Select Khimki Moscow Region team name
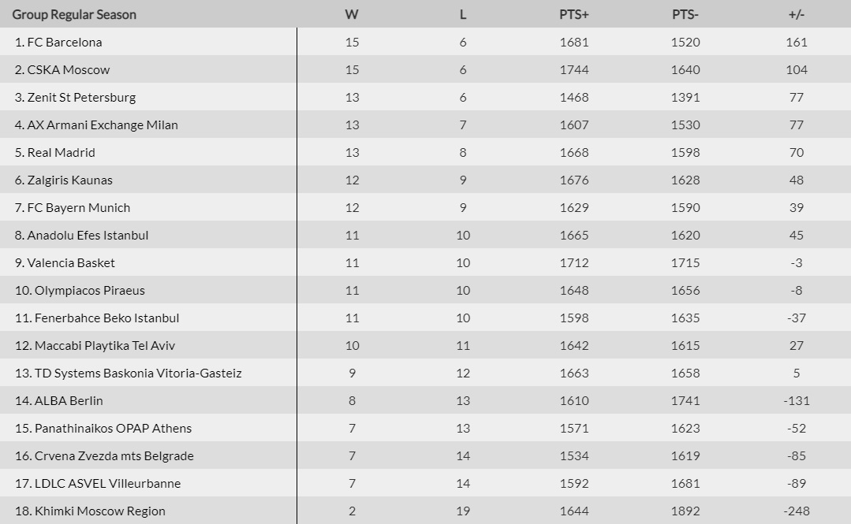The image size is (851, 524). click(100, 511)
